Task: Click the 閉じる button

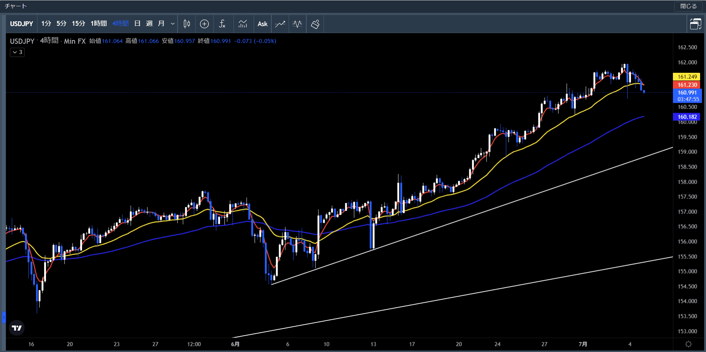Action: point(688,6)
